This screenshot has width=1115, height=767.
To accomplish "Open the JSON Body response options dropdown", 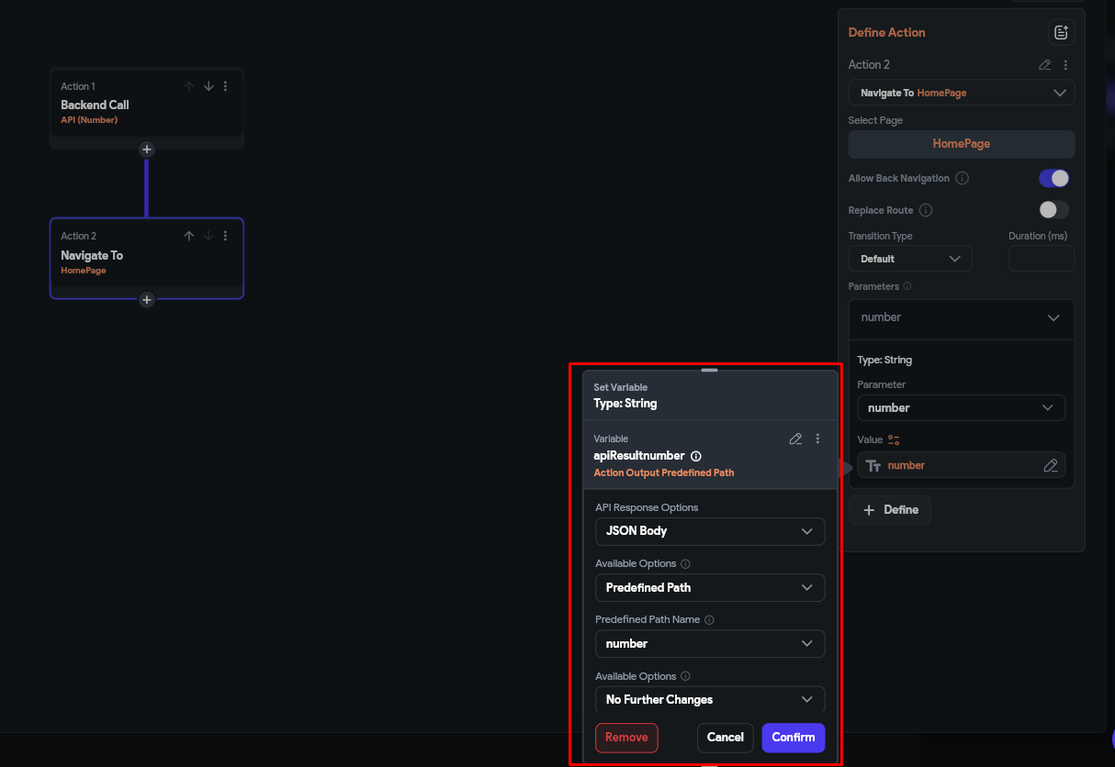I will [709, 531].
